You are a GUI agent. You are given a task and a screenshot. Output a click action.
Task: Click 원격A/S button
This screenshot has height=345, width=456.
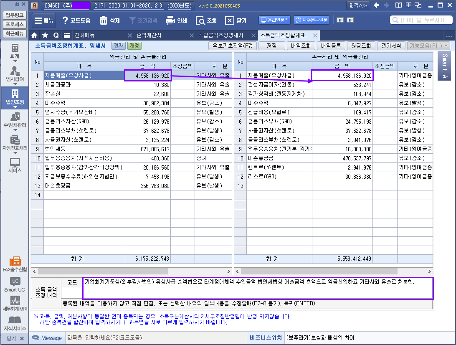(x=358, y=5)
